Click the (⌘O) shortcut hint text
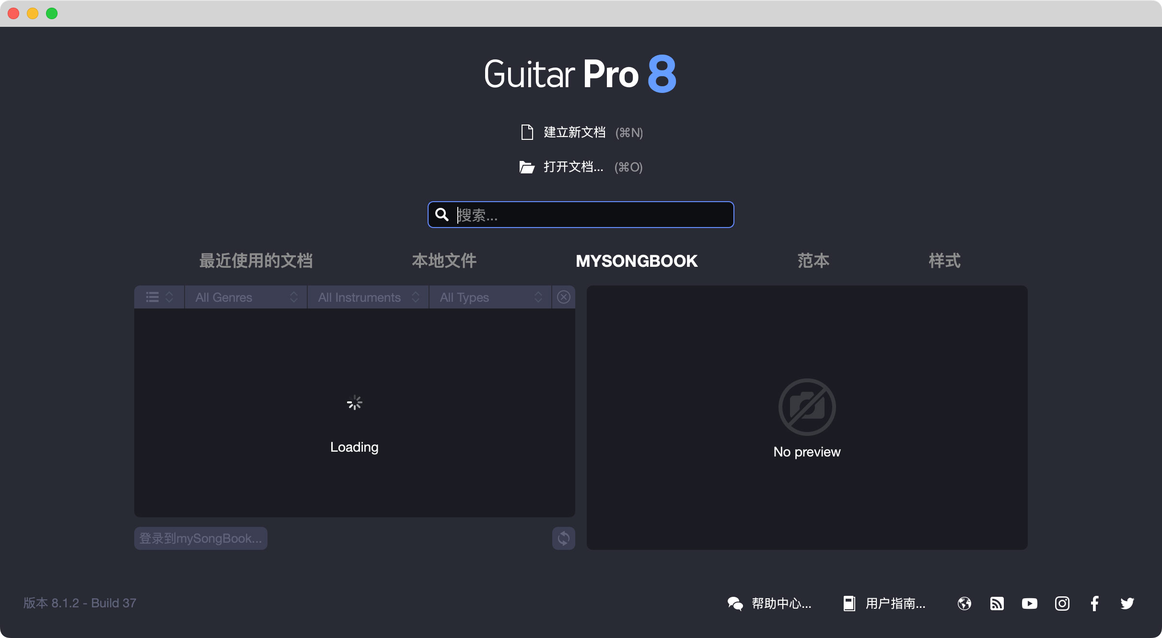 pyautogui.click(x=628, y=167)
